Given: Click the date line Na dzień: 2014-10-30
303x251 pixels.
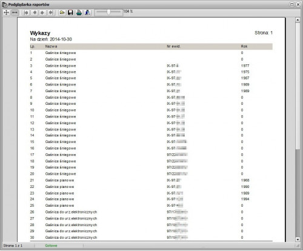Looking at the screenshot, I should coord(51,39).
